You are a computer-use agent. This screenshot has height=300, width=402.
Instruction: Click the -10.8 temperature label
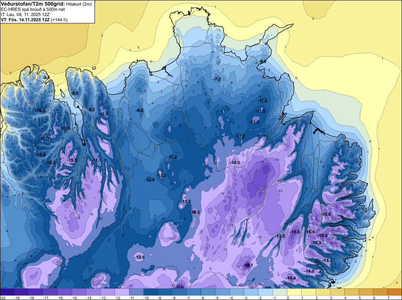150,180
